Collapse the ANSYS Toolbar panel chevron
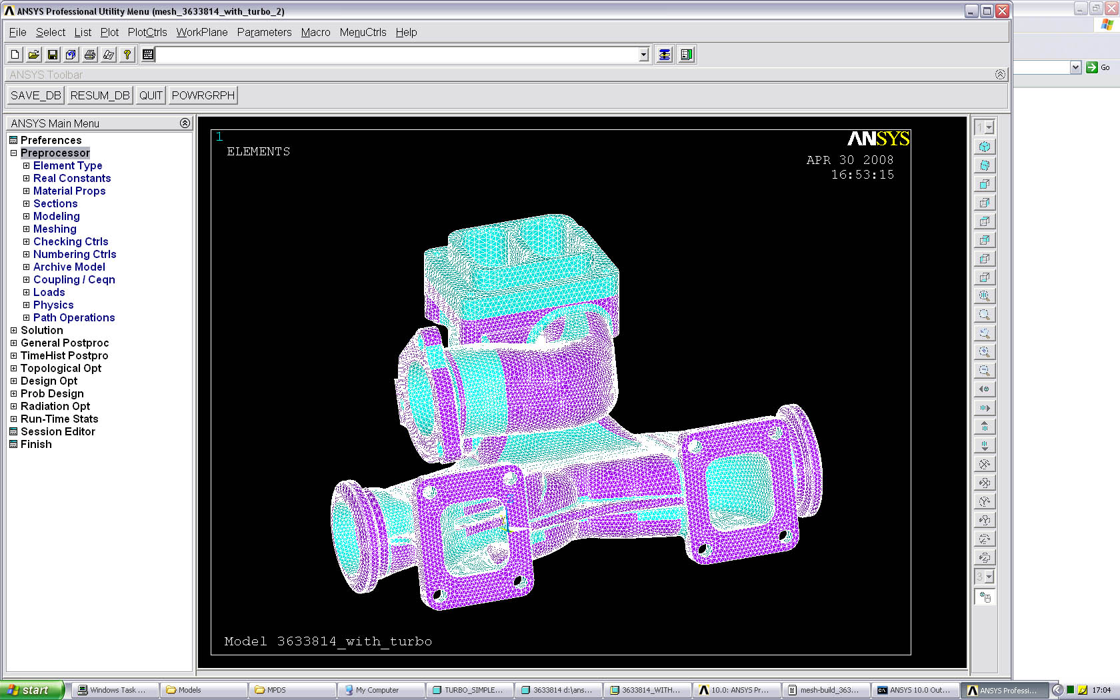The height and width of the screenshot is (700, 1120). (x=1000, y=75)
